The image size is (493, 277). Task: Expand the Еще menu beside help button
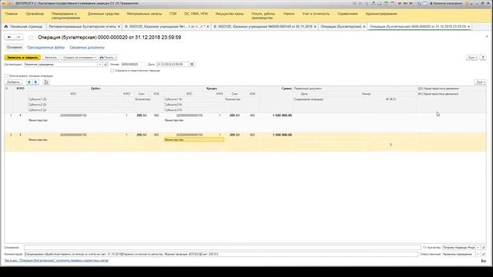click(x=472, y=58)
